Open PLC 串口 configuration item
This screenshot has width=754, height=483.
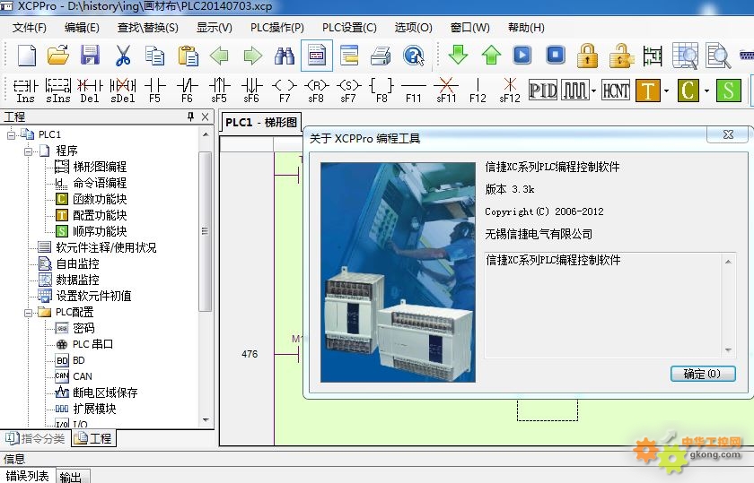[x=92, y=344]
